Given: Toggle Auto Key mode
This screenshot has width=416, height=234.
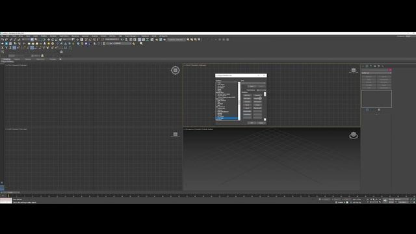Looking at the screenshot, I should (392, 200).
